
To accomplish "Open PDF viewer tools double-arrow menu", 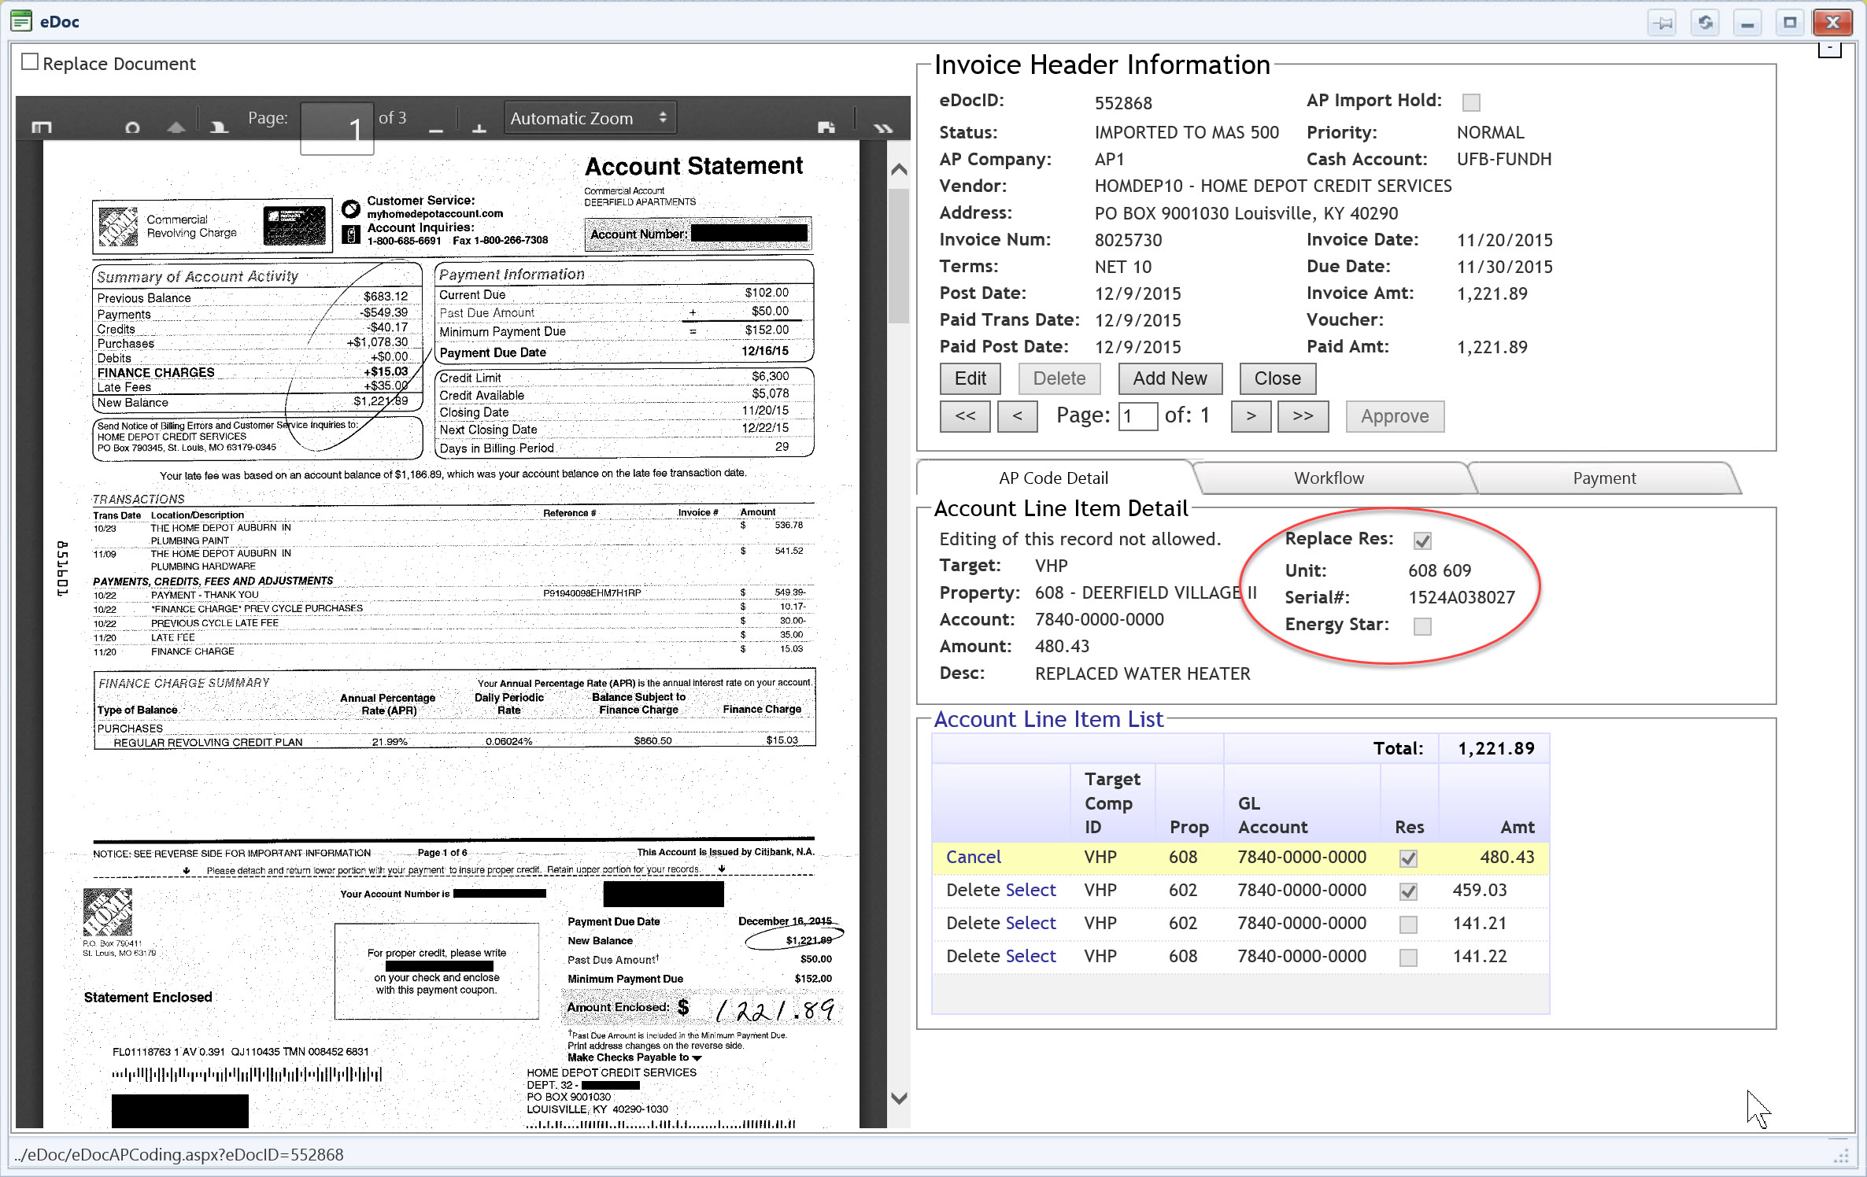I will click(x=883, y=127).
